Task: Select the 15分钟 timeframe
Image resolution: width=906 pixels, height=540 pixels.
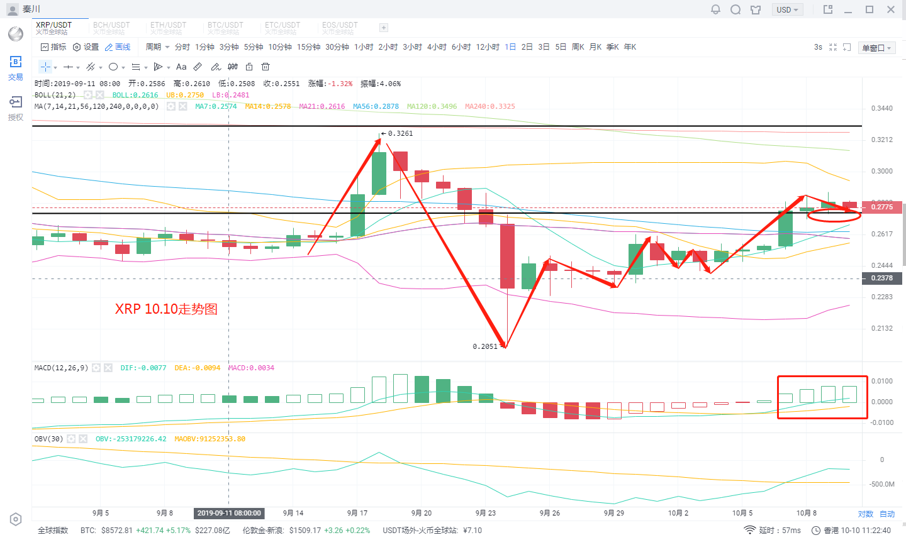Action: pos(309,47)
